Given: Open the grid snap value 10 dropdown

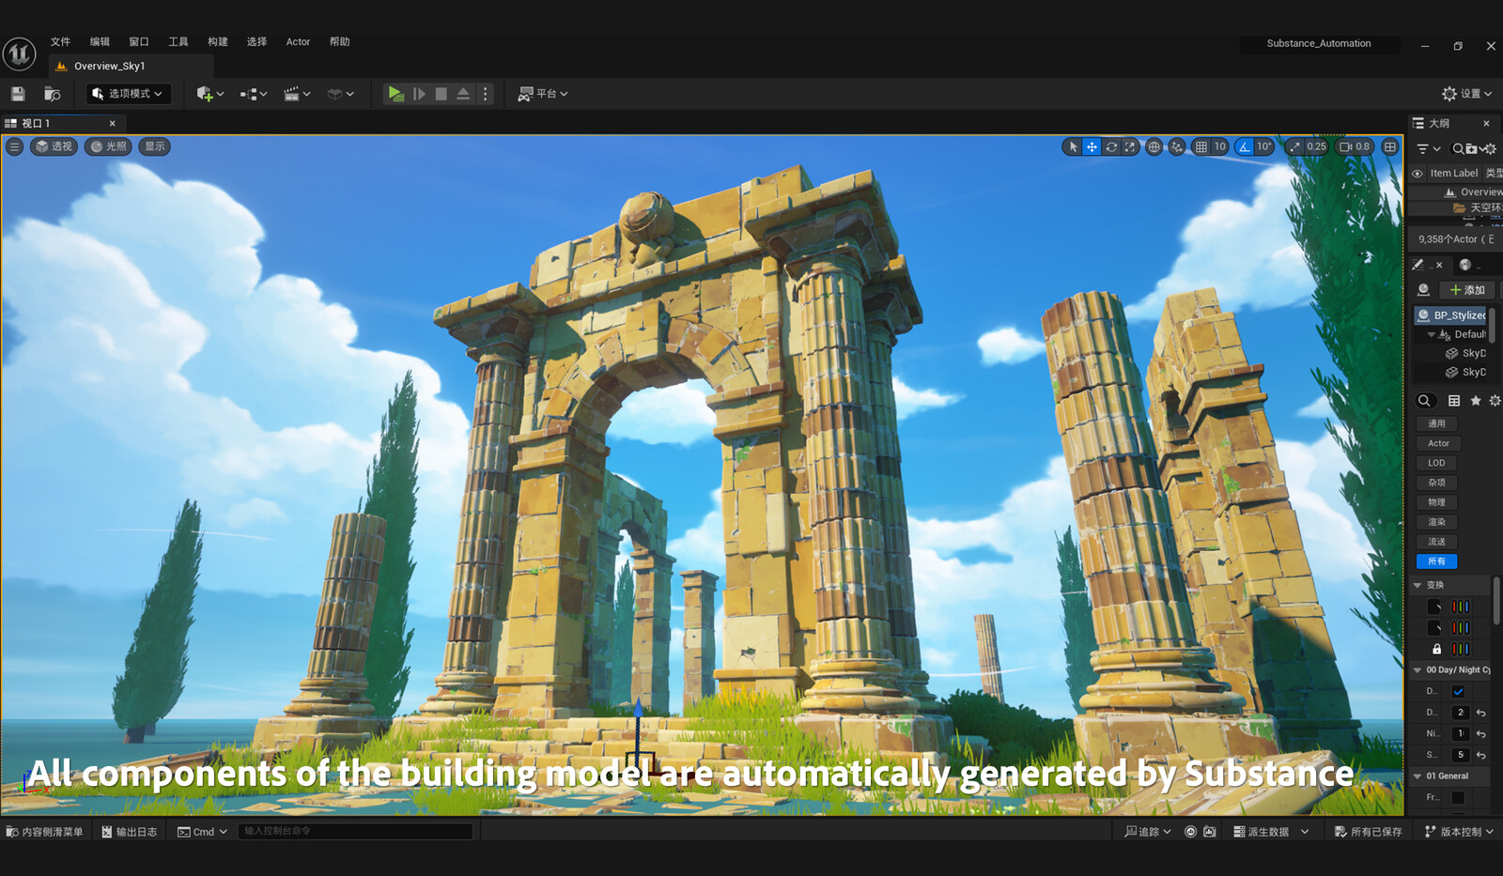Looking at the screenshot, I should (1220, 146).
